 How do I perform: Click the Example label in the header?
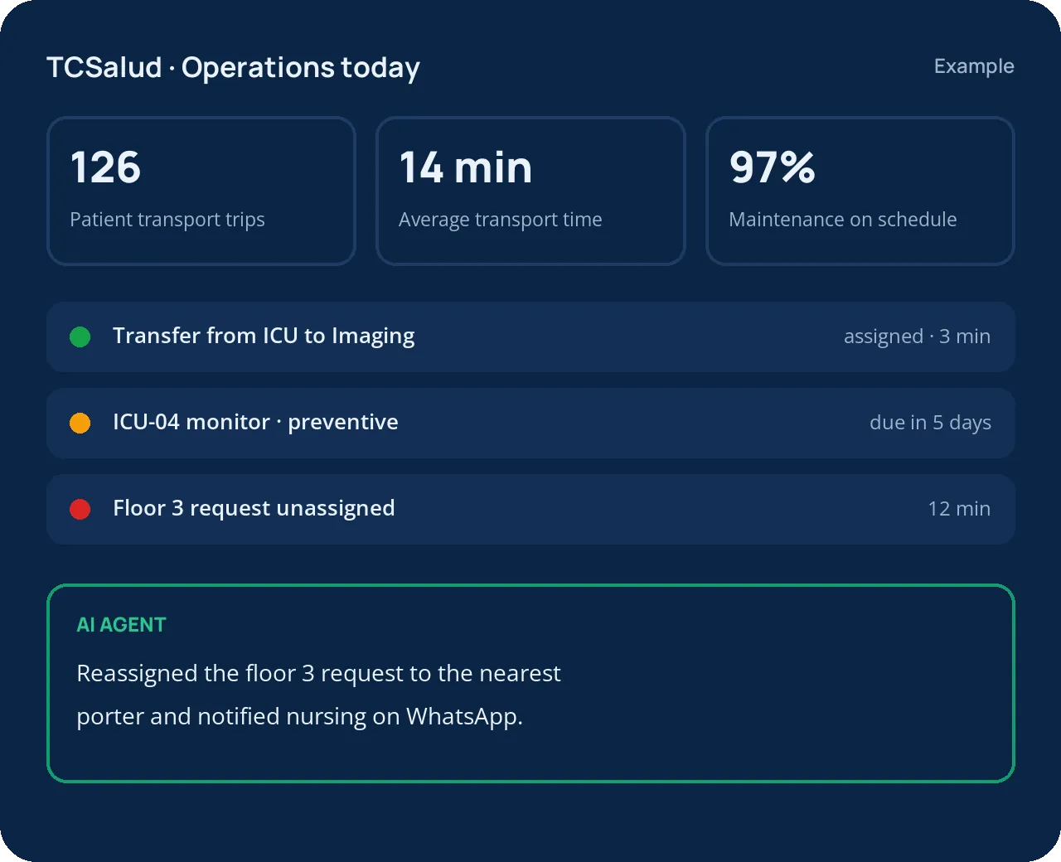pyautogui.click(x=974, y=66)
